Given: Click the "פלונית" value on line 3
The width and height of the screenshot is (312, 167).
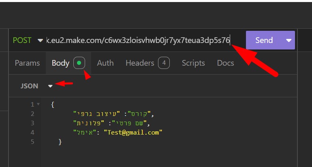Looking at the screenshot, I should click(x=89, y=123).
